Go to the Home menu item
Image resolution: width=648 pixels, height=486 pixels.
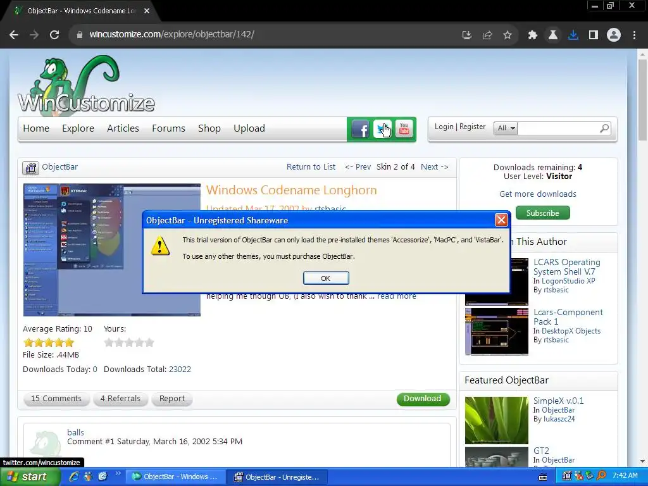pos(36,128)
